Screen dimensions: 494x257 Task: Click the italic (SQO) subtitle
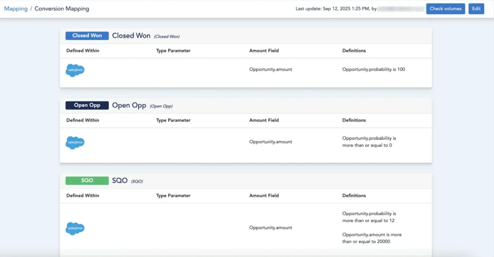click(x=137, y=182)
